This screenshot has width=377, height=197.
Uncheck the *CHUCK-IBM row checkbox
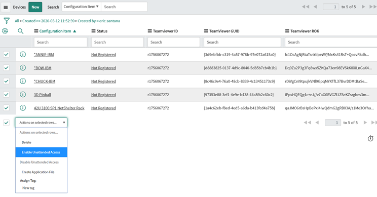(6, 81)
